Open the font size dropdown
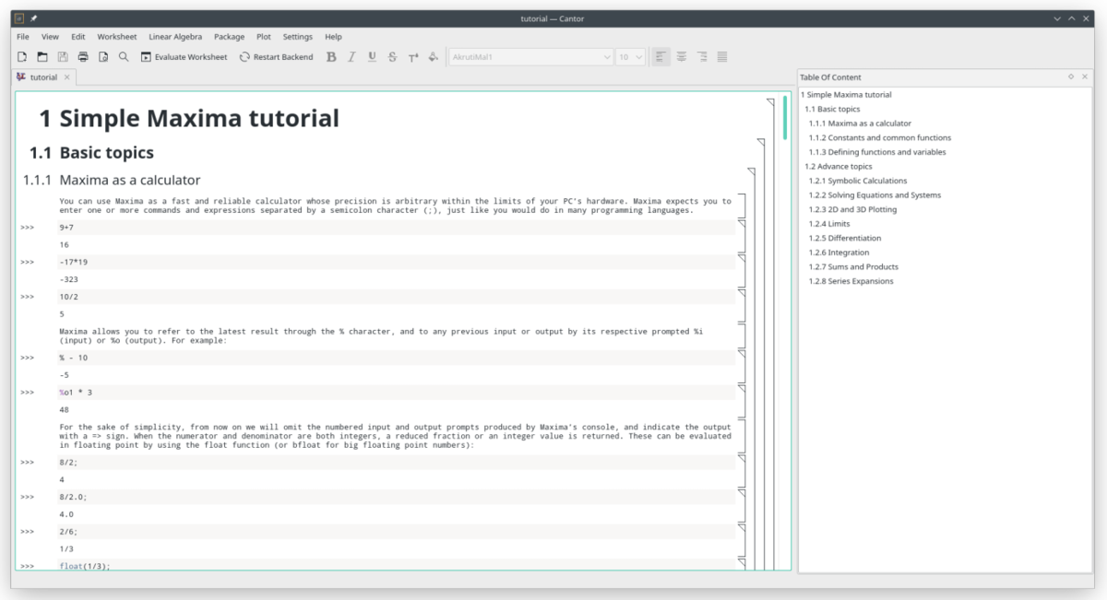The width and height of the screenshot is (1107, 600). pos(631,57)
